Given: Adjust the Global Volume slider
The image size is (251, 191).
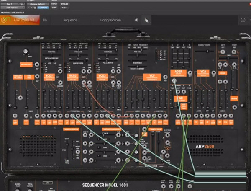Looking at the screenshot, I should coord(204,51).
